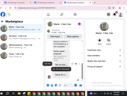This screenshot has width=127, height=96.
Task: Send 'Yes, are you...' quick response
Action: (x=61, y=65)
